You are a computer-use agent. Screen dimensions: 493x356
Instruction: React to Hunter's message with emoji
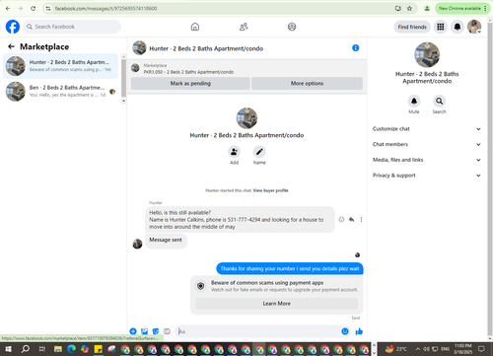(x=341, y=220)
